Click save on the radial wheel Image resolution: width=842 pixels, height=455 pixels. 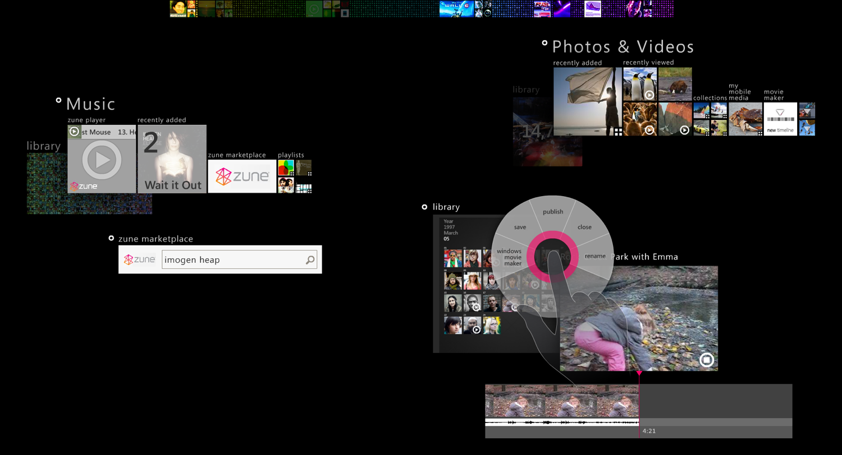(x=519, y=227)
